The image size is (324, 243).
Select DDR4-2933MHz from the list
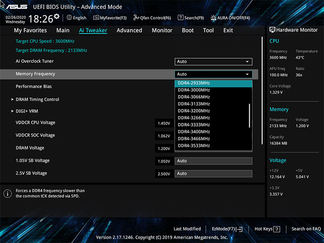coord(213,83)
